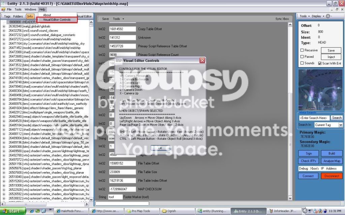
Task: Click the Connect button
Action: (308, 176)
